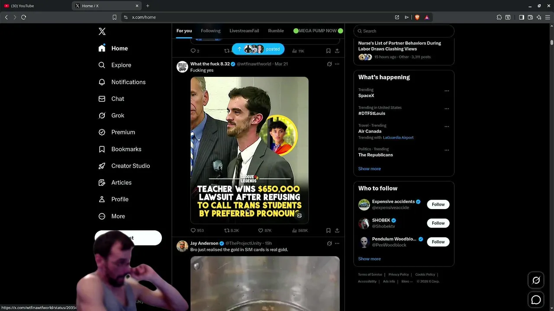The width and height of the screenshot is (554, 311).
Task: Open the @TheProjectUnity handle link
Action: pyautogui.click(x=243, y=243)
